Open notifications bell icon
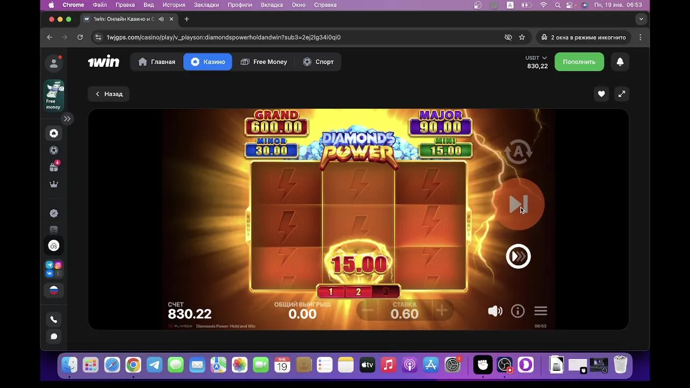Viewport: 690px width, 388px height. point(620,62)
